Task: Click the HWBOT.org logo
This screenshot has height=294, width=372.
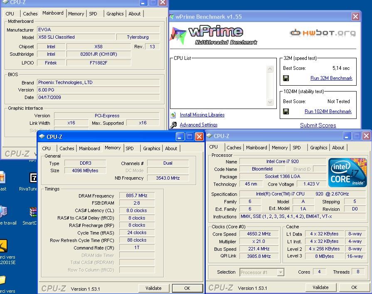Action: tap(323, 32)
